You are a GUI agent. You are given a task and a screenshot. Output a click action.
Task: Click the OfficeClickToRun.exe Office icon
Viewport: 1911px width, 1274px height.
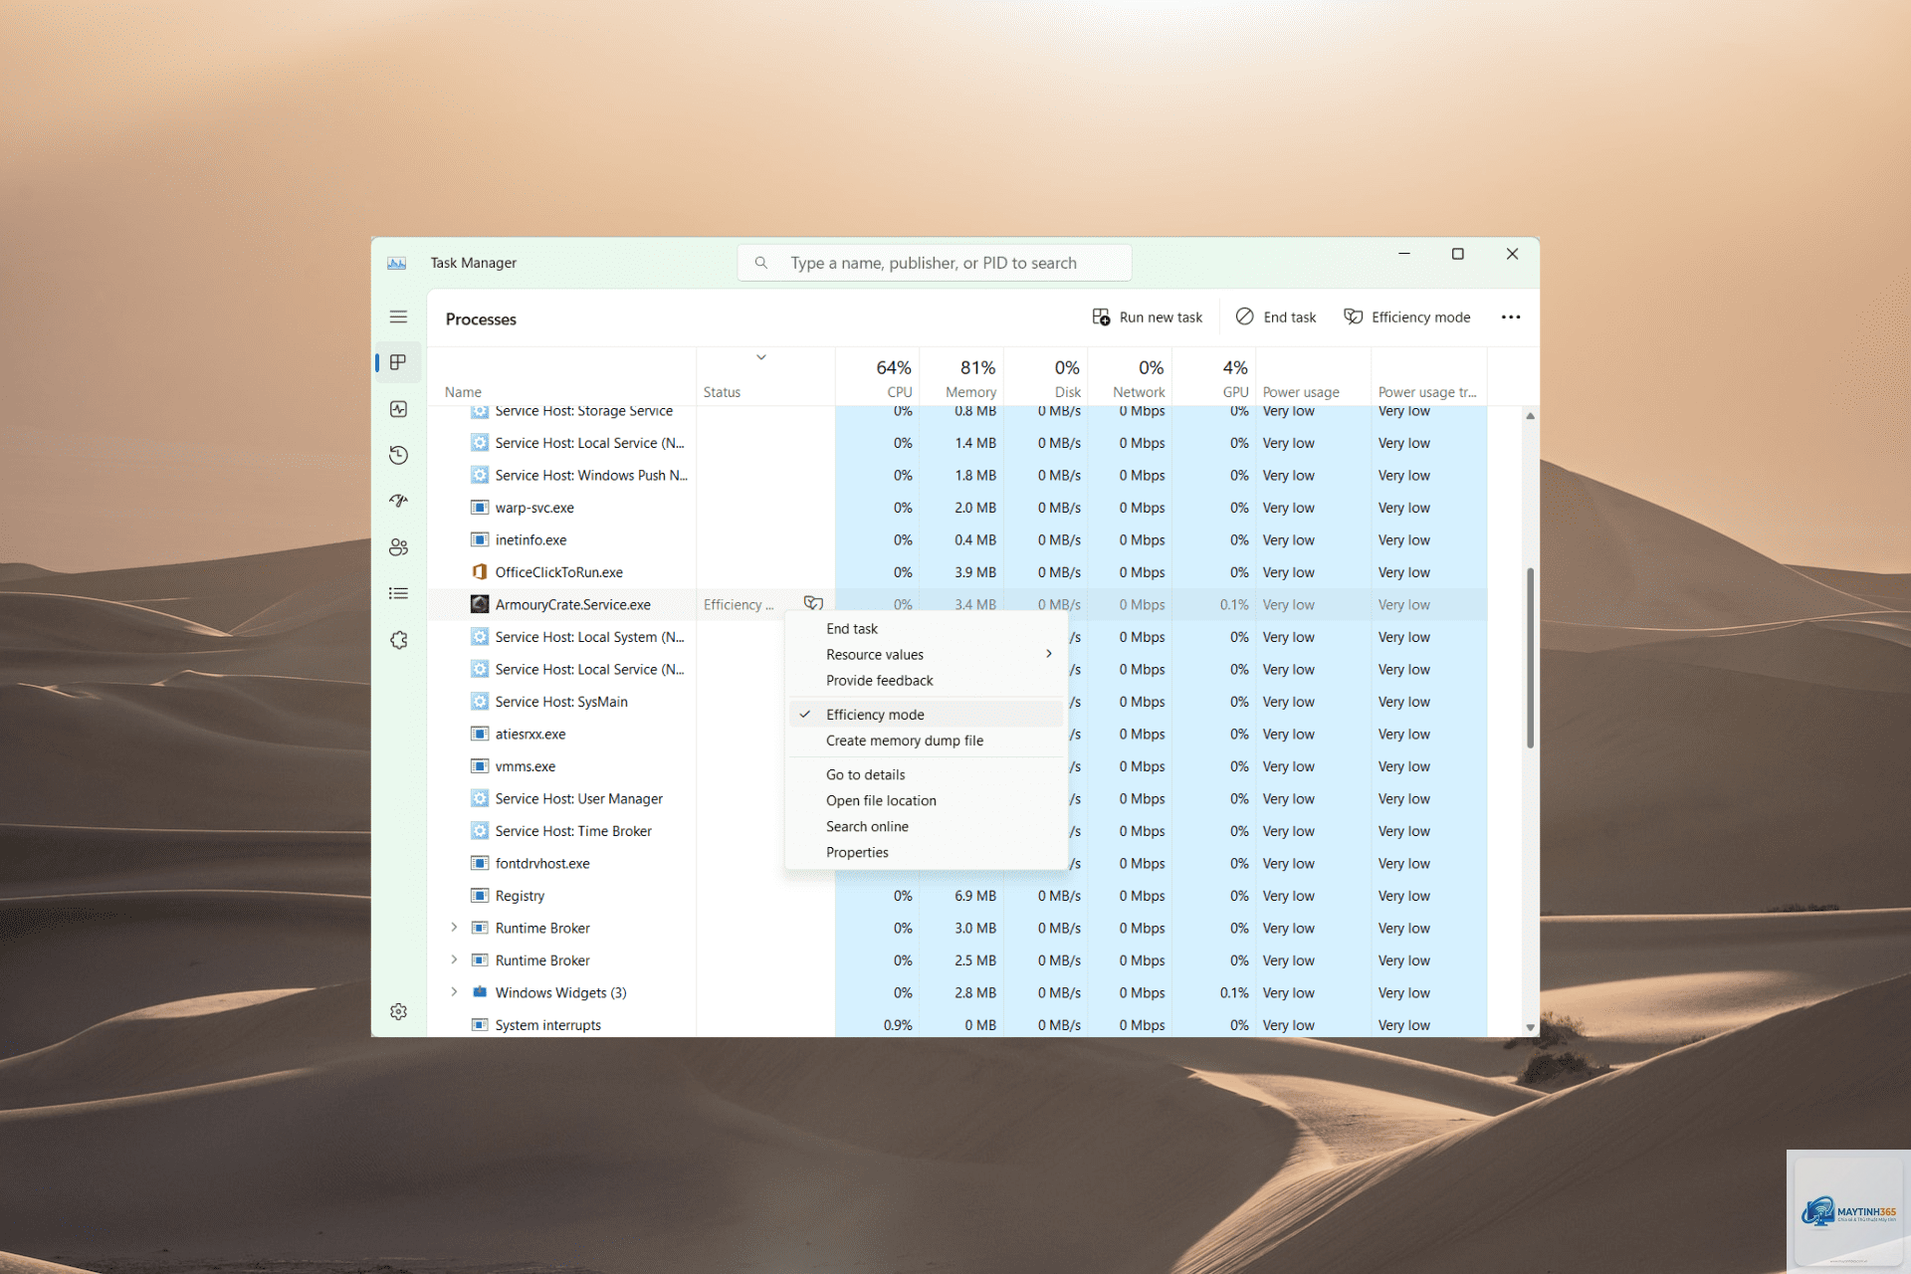coord(480,572)
